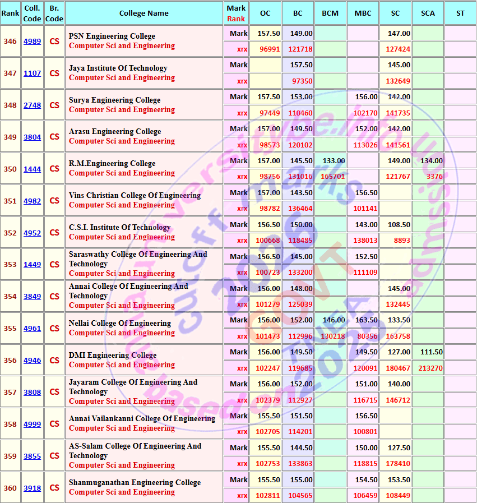Click the 2748 Surya Engineering code link
477x503 pixels.
[x=32, y=105]
